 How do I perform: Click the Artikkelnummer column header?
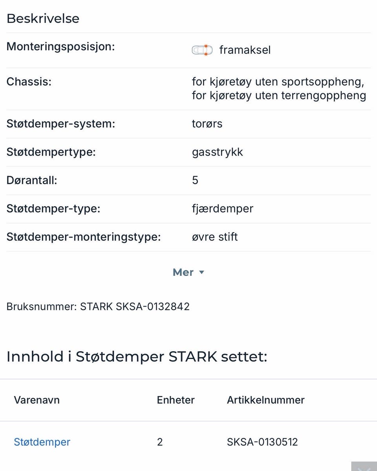[265, 400]
